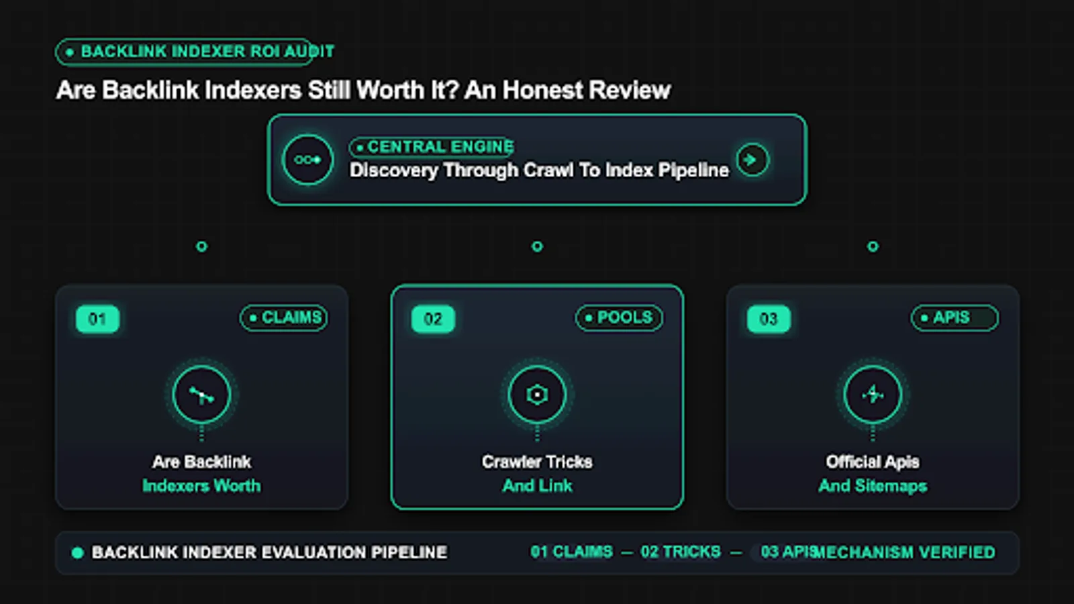Click the Central Engine label pill
This screenshot has height=604, width=1074.
coord(432,146)
